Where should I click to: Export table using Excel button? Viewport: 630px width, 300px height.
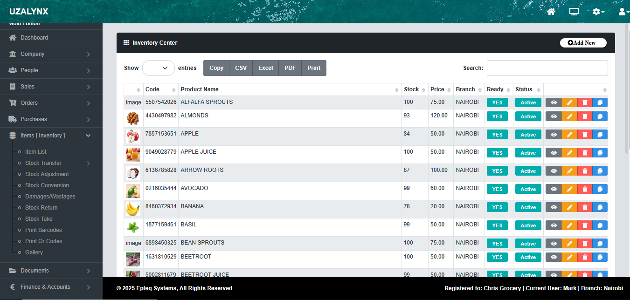tap(265, 68)
